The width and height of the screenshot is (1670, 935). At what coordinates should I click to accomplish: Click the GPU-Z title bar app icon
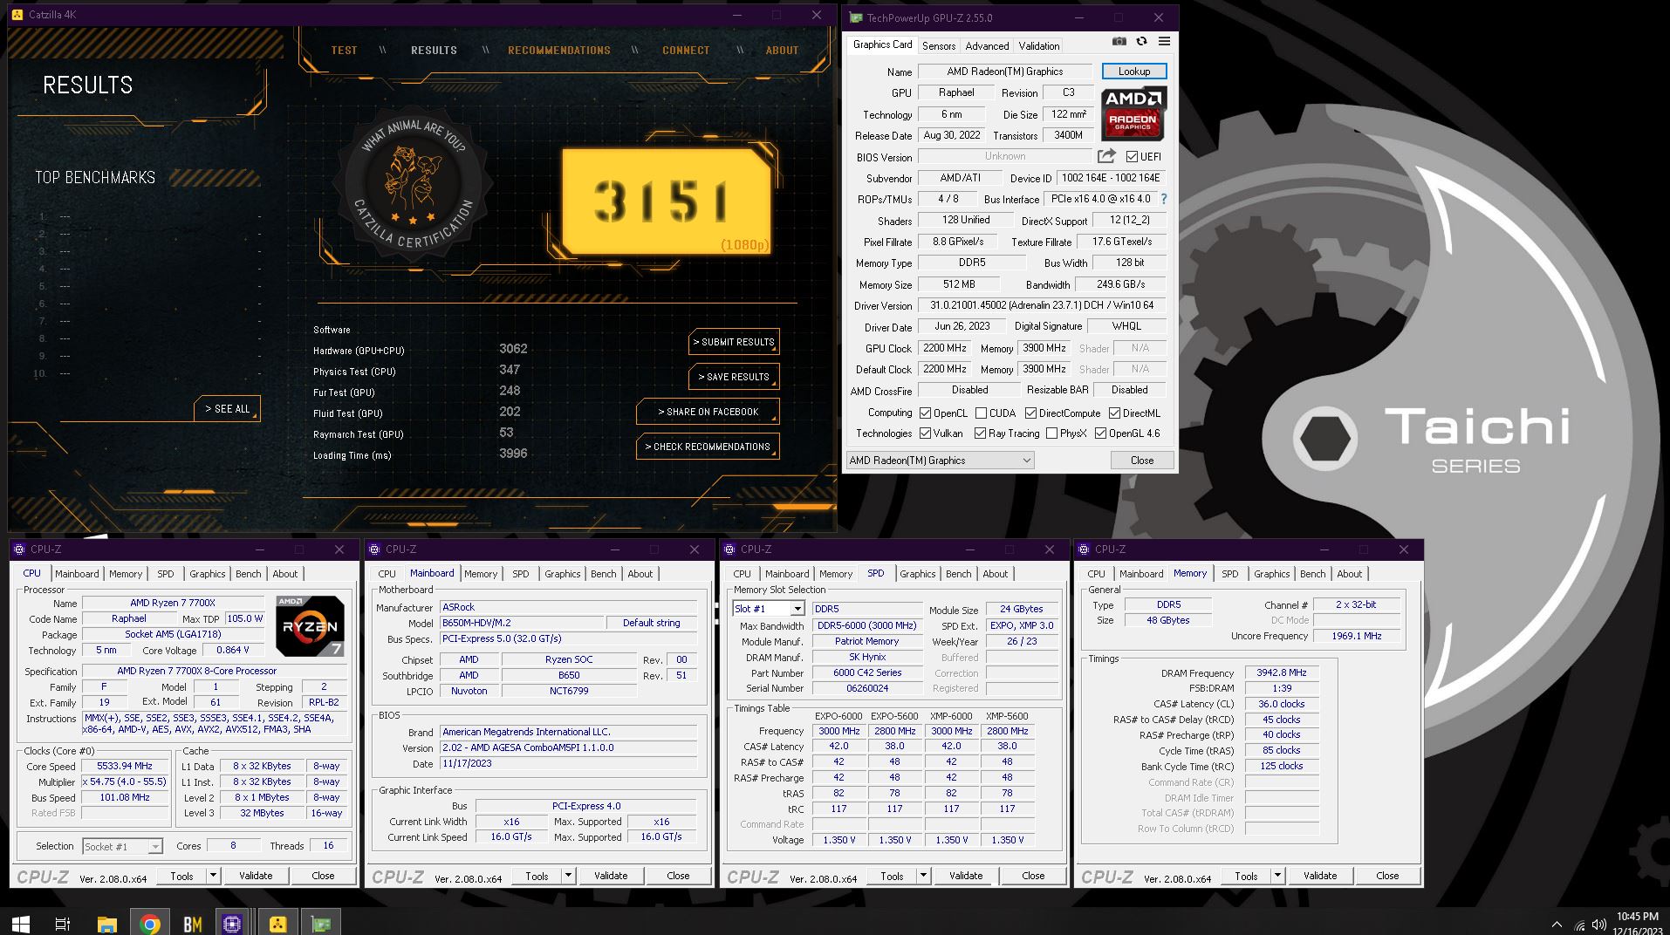pyautogui.click(x=856, y=17)
